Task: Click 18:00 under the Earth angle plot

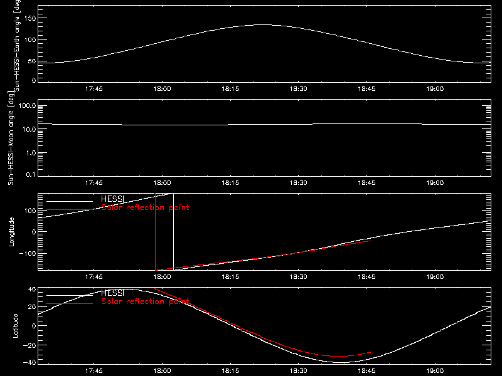Action: pyautogui.click(x=162, y=89)
